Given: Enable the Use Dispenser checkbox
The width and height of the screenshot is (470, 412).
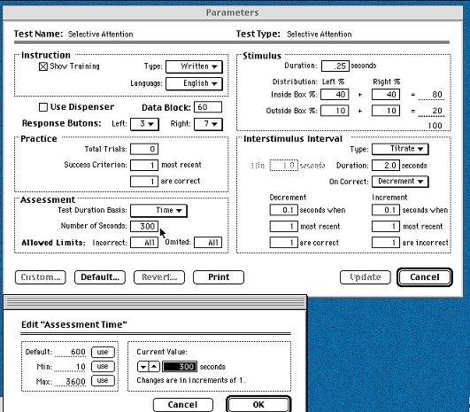Looking at the screenshot, I should (43, 107).
